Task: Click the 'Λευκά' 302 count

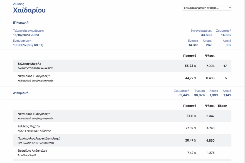Action: (x=228, y=45)
